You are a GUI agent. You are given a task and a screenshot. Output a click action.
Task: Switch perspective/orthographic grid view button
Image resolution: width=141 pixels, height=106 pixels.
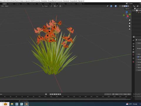130,29
